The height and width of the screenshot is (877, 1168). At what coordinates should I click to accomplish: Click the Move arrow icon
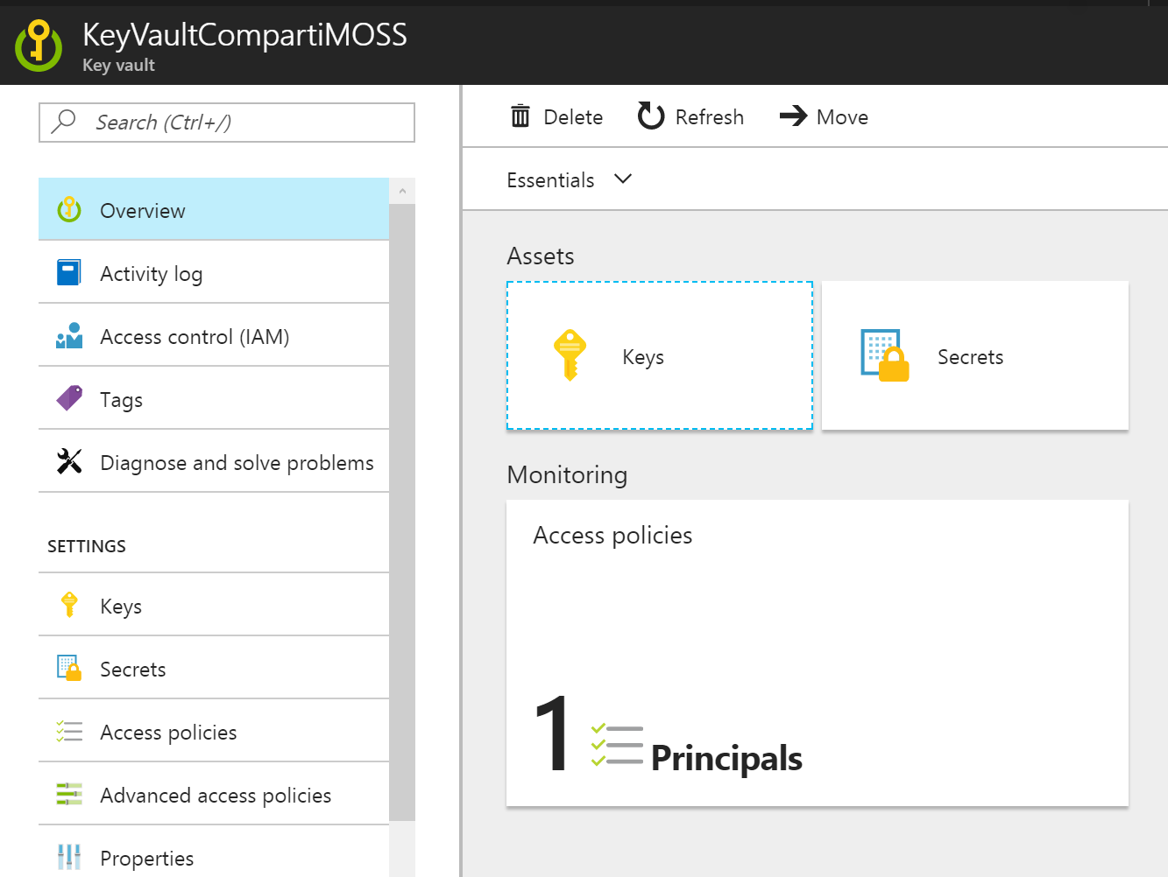tap(793, 116)
